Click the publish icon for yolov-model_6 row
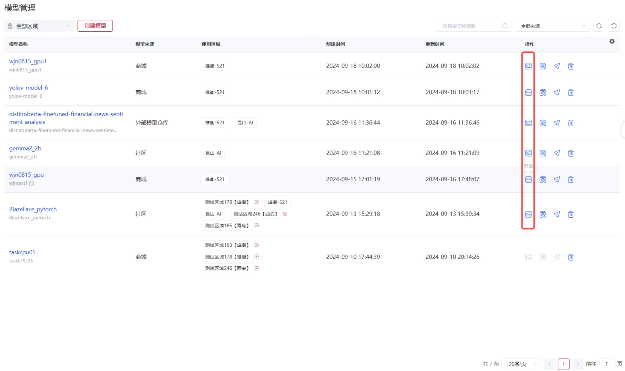Image resolution: width=625 pixels, height=371 pixels. coord(556,92)
